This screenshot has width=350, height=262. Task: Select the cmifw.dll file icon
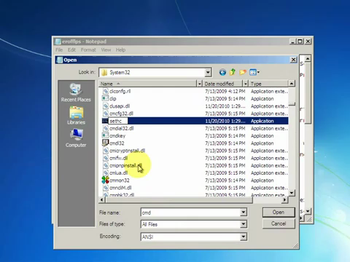(x=105, y=158)
